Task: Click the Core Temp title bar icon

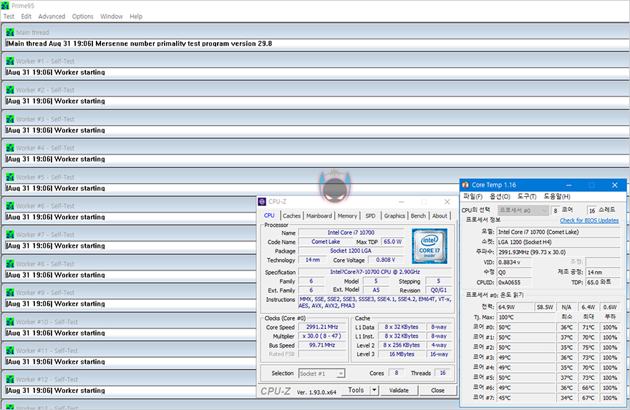Action: pyautogui.click(x=465, y=185)
